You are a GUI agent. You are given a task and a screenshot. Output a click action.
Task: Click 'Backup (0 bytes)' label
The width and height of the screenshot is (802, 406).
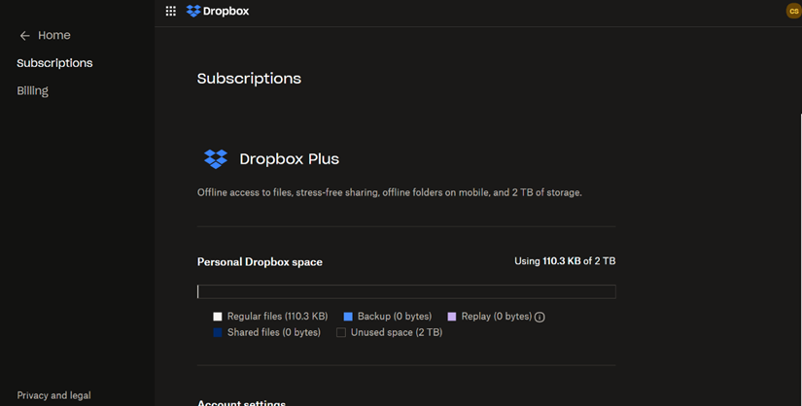coord(395,317)
